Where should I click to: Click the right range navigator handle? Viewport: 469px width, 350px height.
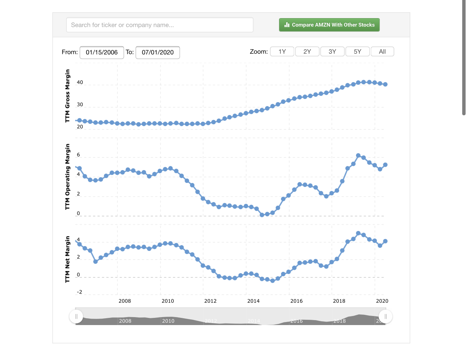[386, 316]
